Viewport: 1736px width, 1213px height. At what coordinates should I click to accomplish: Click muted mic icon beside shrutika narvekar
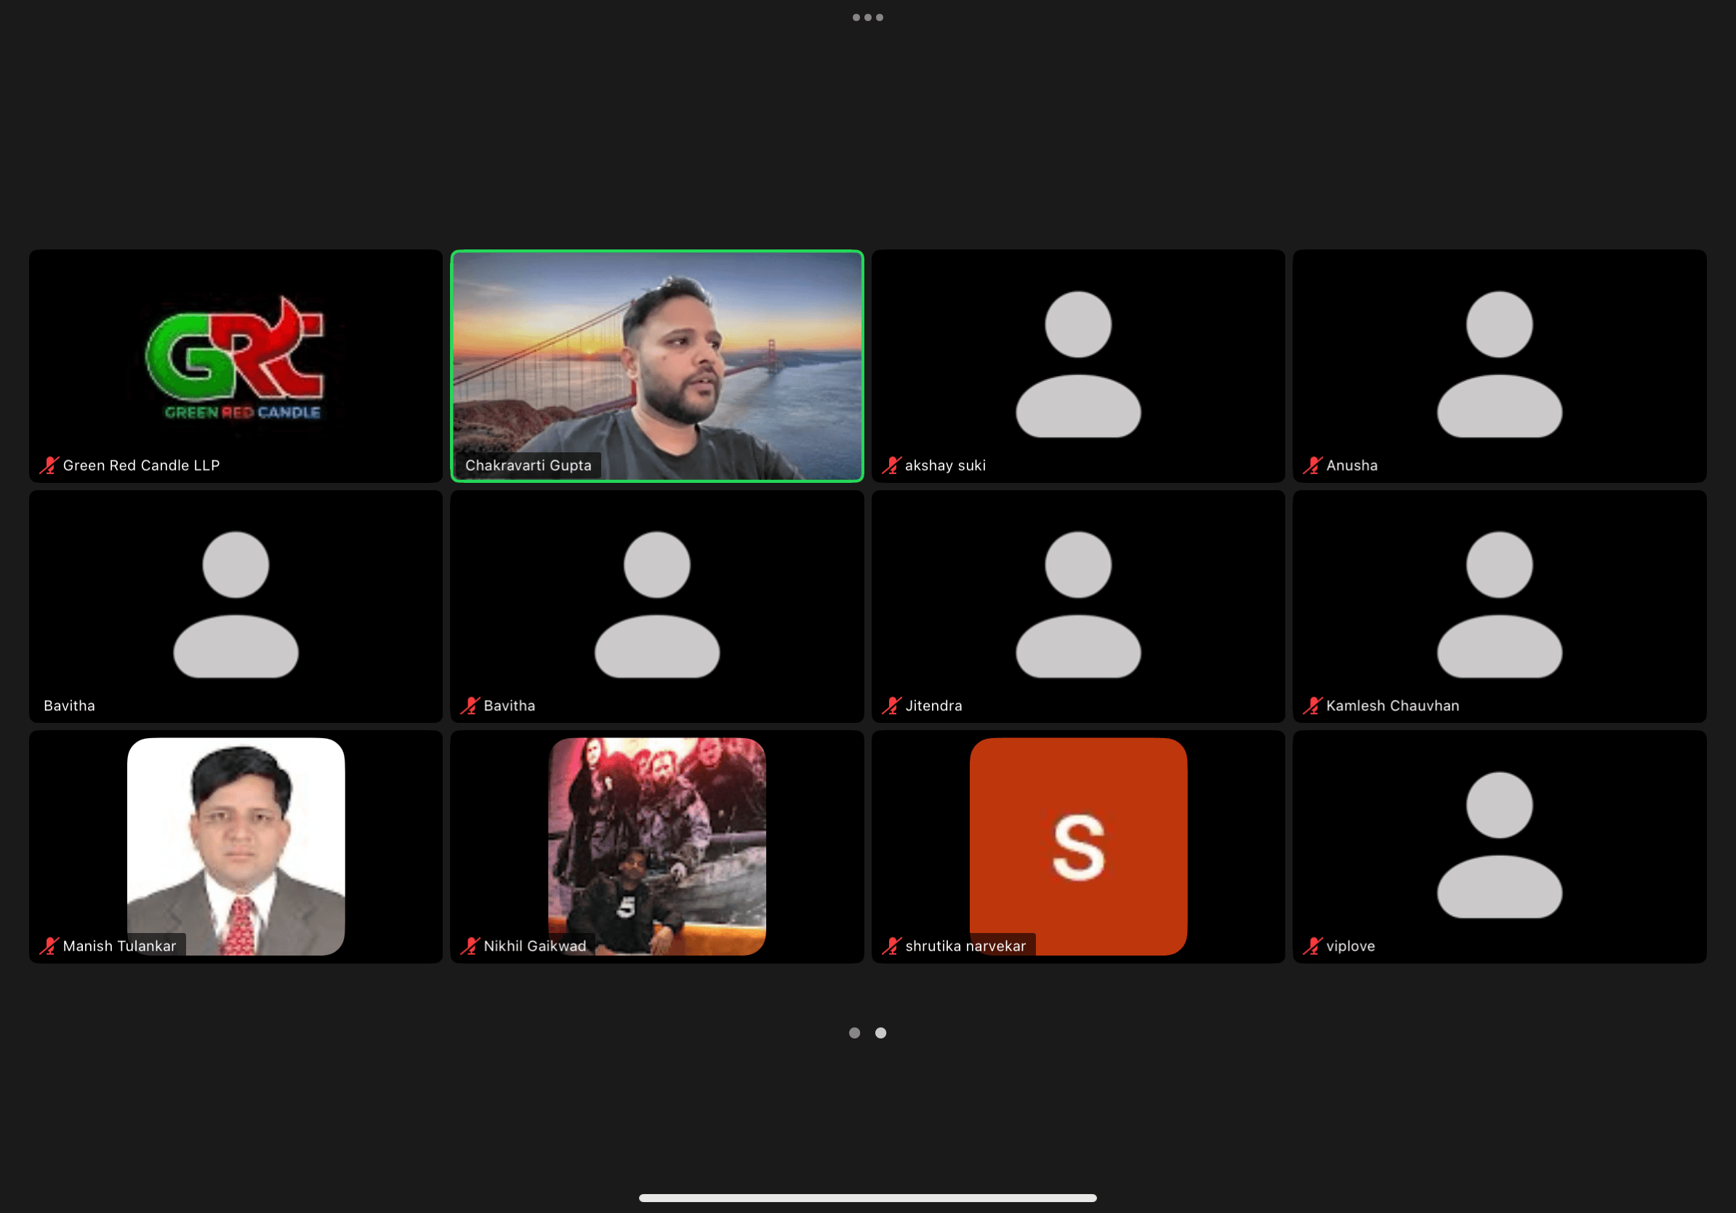[x=891, y=945]
